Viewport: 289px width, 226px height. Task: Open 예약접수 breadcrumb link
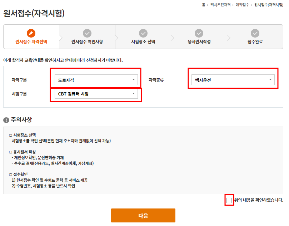(x=242, y=5)
